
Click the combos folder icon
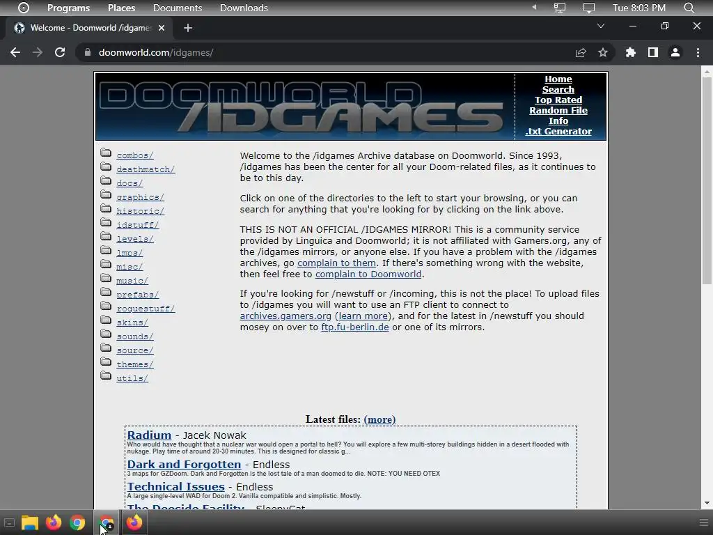(x=106, y=153)
